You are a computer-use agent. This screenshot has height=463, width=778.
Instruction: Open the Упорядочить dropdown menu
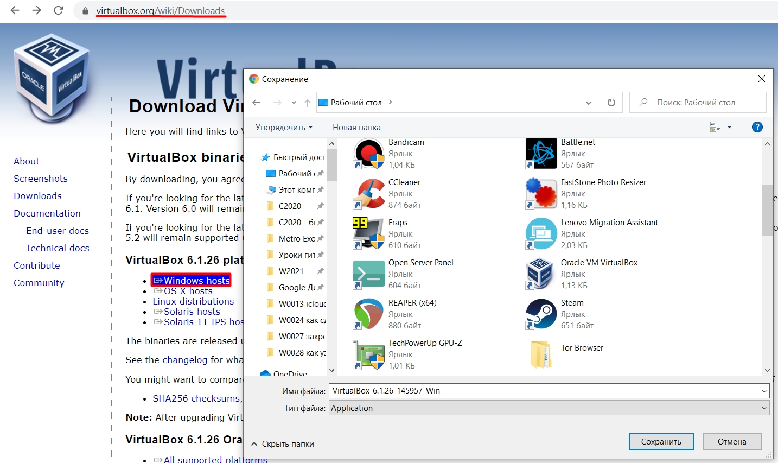pyautogui.click(x=284, y=128)
